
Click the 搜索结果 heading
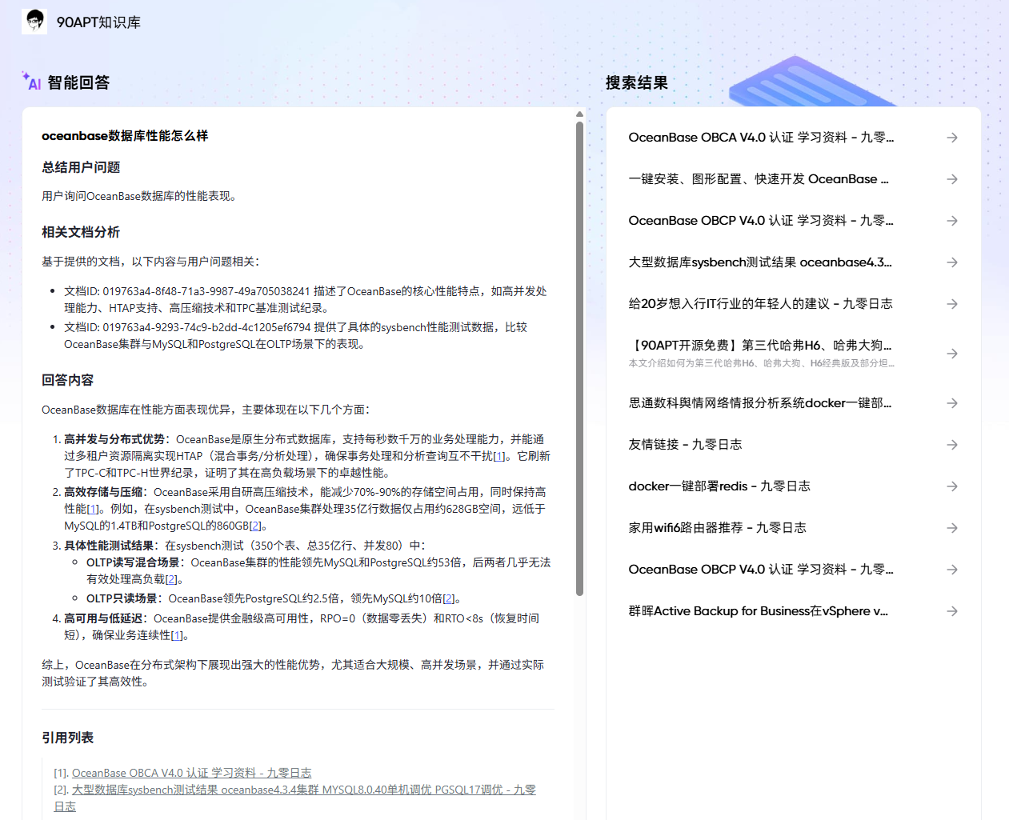[x=637, y=82]
